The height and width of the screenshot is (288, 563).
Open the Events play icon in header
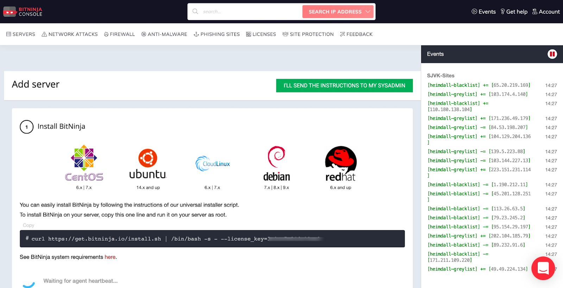click(474, 12)
